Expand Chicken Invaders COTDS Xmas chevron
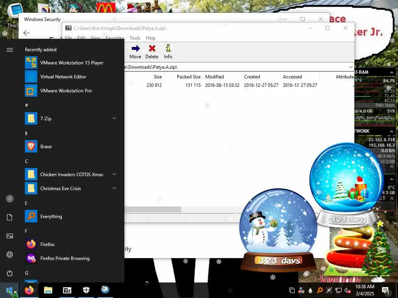Image resolution: width=398 pixels, height=298 pixels. pyautogui.click(x=114, y=174)
